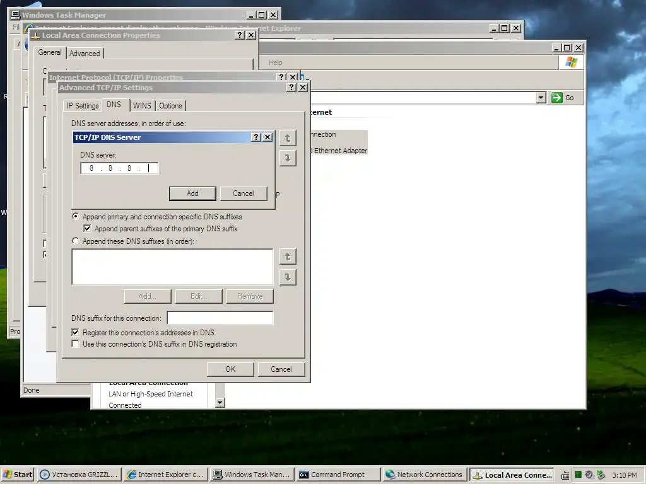The width and height of the screenshot is (646, 484).
Task: Click the Remove button for DNS suffixes
Action: (250, 296)
